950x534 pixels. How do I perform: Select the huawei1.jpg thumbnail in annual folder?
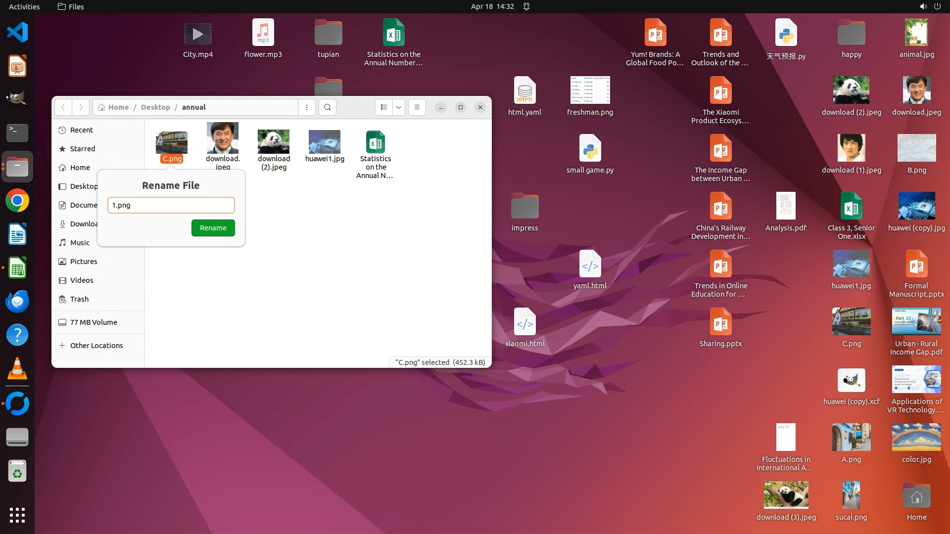(325, 142)
